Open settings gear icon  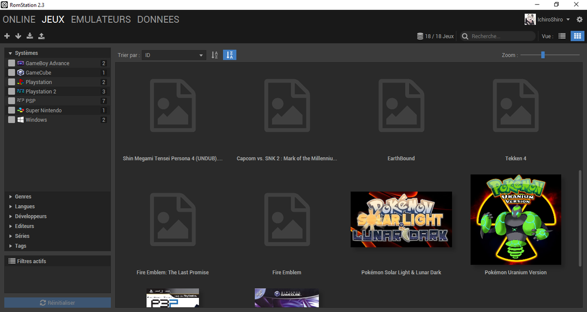579,19
